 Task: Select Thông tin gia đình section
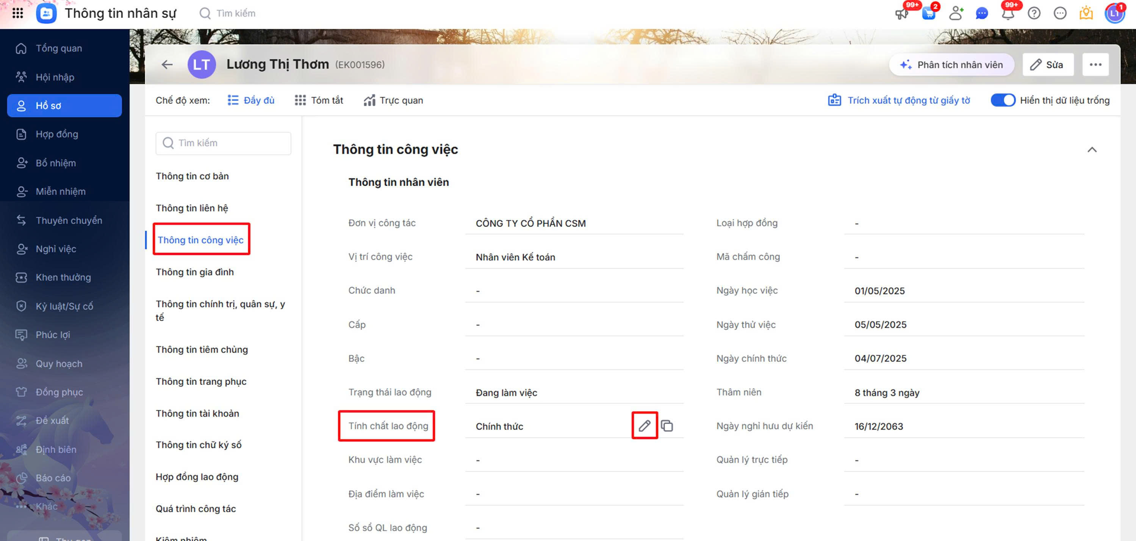point(194,272)
